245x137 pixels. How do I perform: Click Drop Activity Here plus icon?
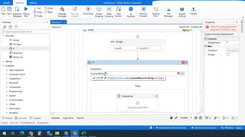point(137,103)
